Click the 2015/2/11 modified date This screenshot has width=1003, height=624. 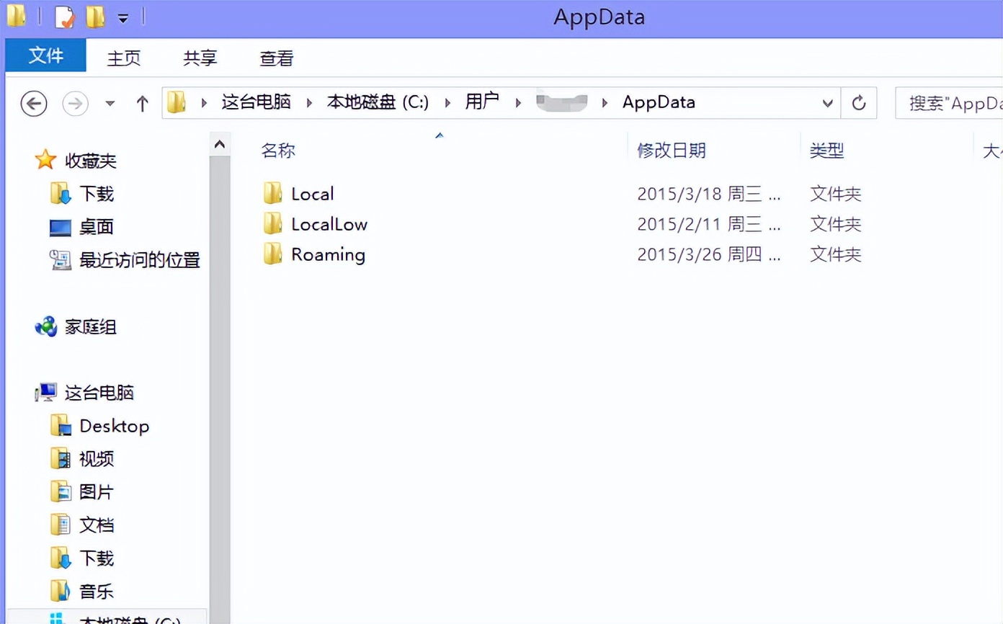(709, 224)
